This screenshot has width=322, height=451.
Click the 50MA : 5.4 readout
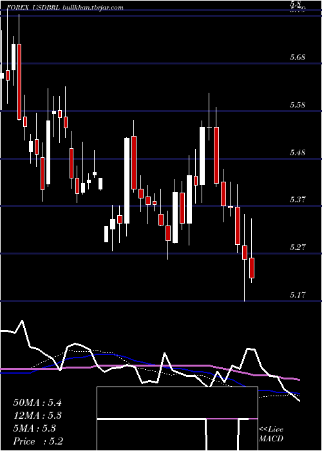click(37, 403)
